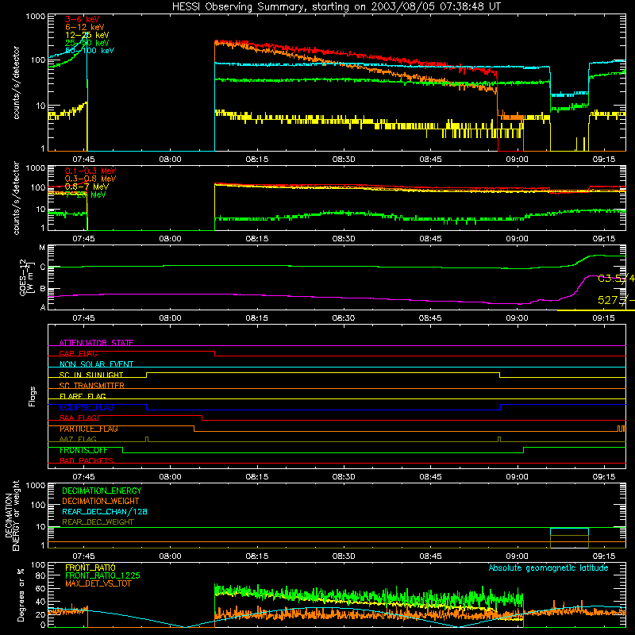Pick the FLARE_FLAG label
635x635 pixels.
83,396
